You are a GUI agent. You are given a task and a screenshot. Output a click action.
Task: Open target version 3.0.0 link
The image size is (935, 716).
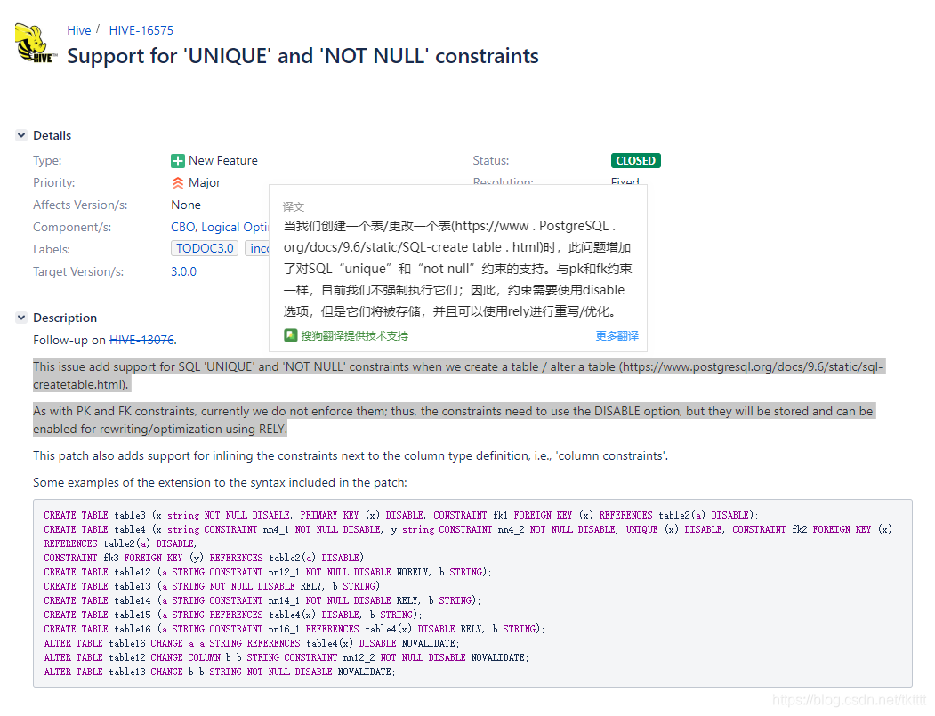tap(183, 271)
